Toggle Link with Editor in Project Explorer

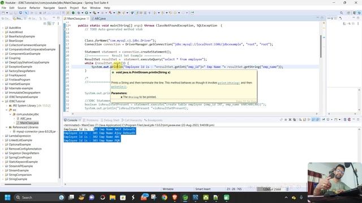(x=49, y=24)
